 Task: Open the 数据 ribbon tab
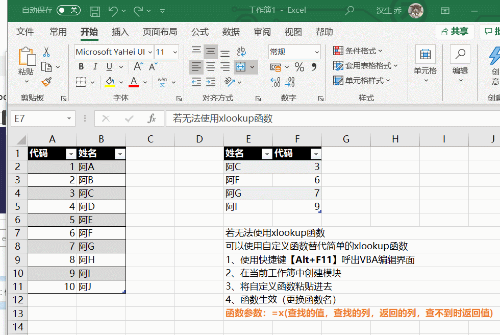coord(231,32)
